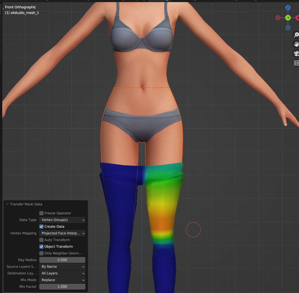Disable the Object Transform checkbox

42,247
